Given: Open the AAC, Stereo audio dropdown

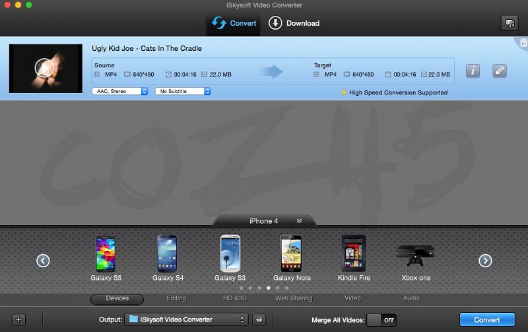Looking at the screenshot, I should 120,92.
